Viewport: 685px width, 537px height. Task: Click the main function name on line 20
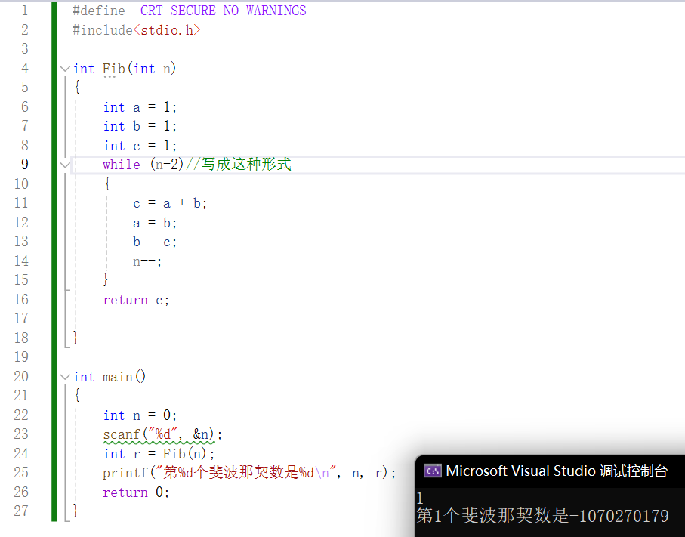click(x=118, y=377)
